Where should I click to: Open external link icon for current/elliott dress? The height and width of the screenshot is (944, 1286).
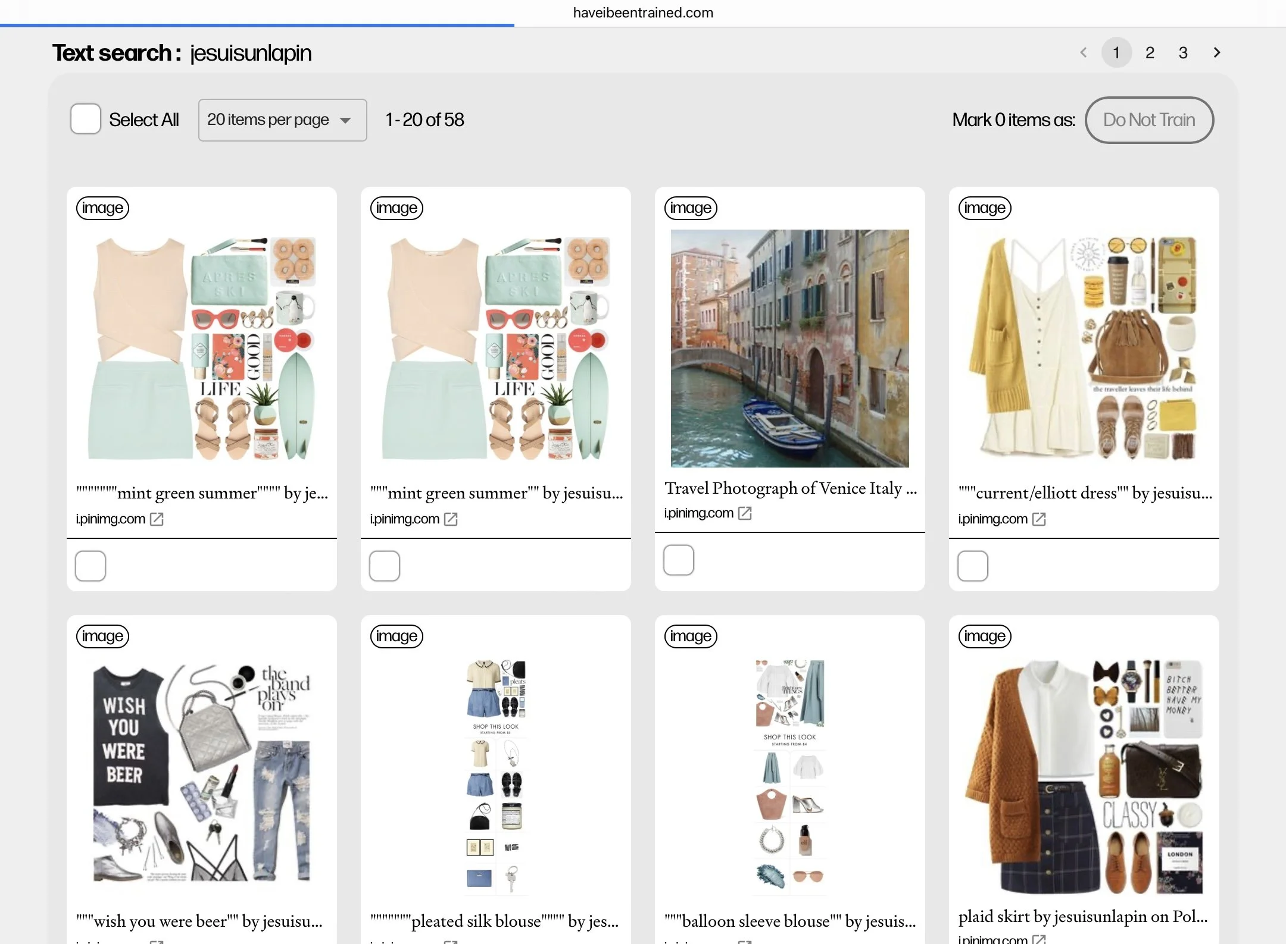click(1039, 519)
